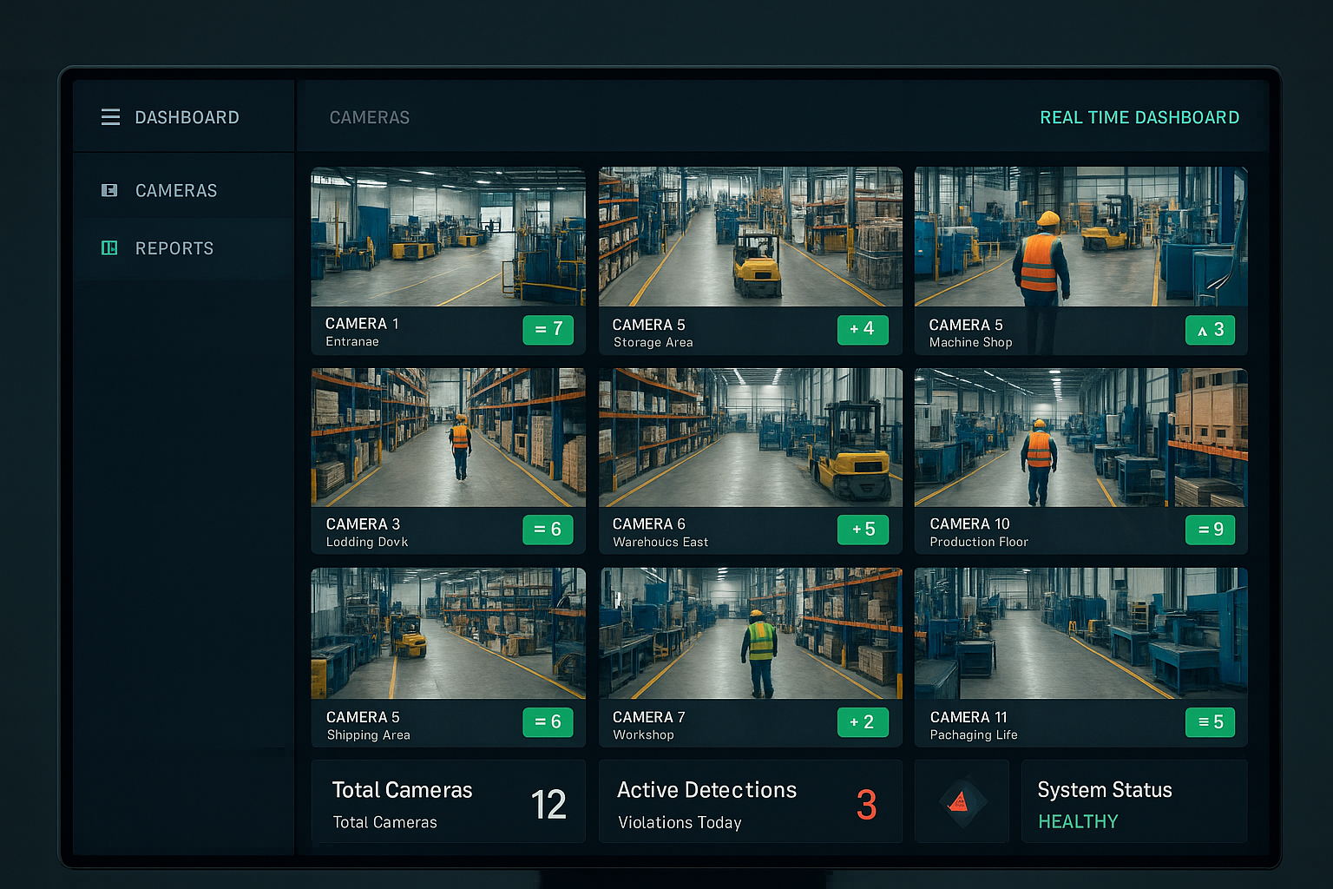The width and height of the screenshot is (1333, 889).
Task: Click the "+4" badge on Storage Area camera
Action: point(863,330)
